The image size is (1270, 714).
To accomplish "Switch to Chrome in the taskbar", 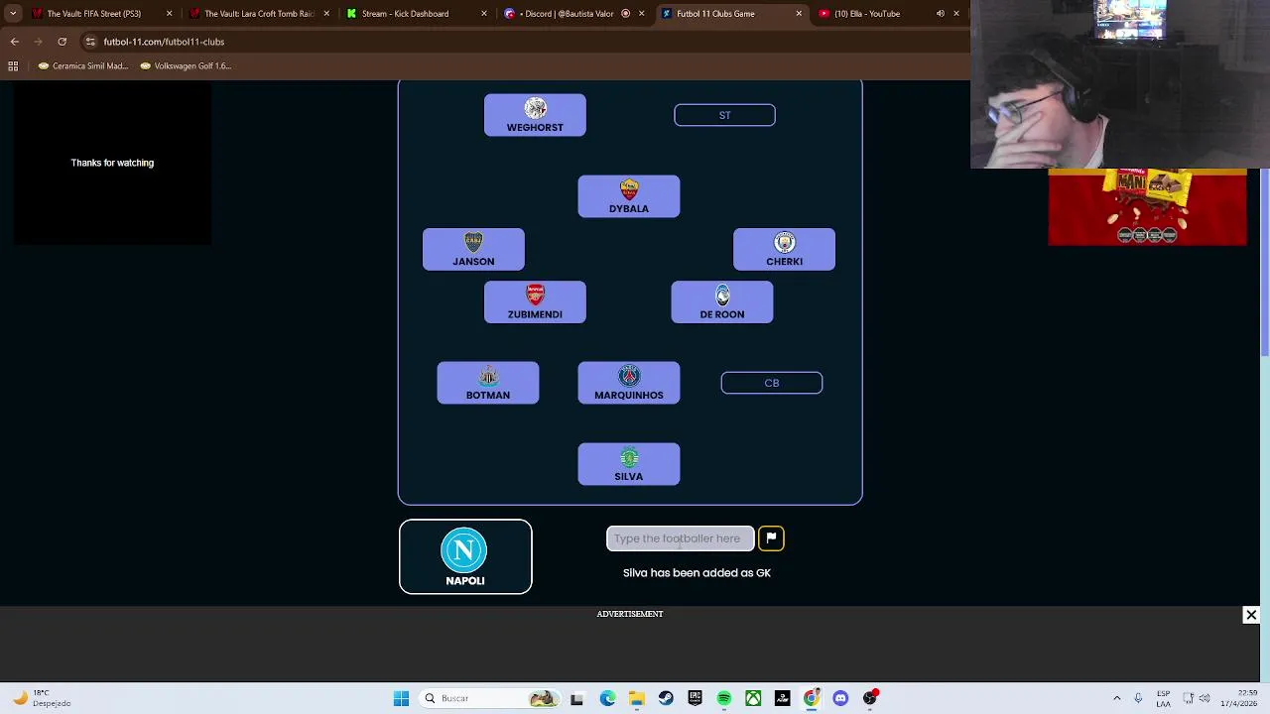I will click(x=812, y=698).
